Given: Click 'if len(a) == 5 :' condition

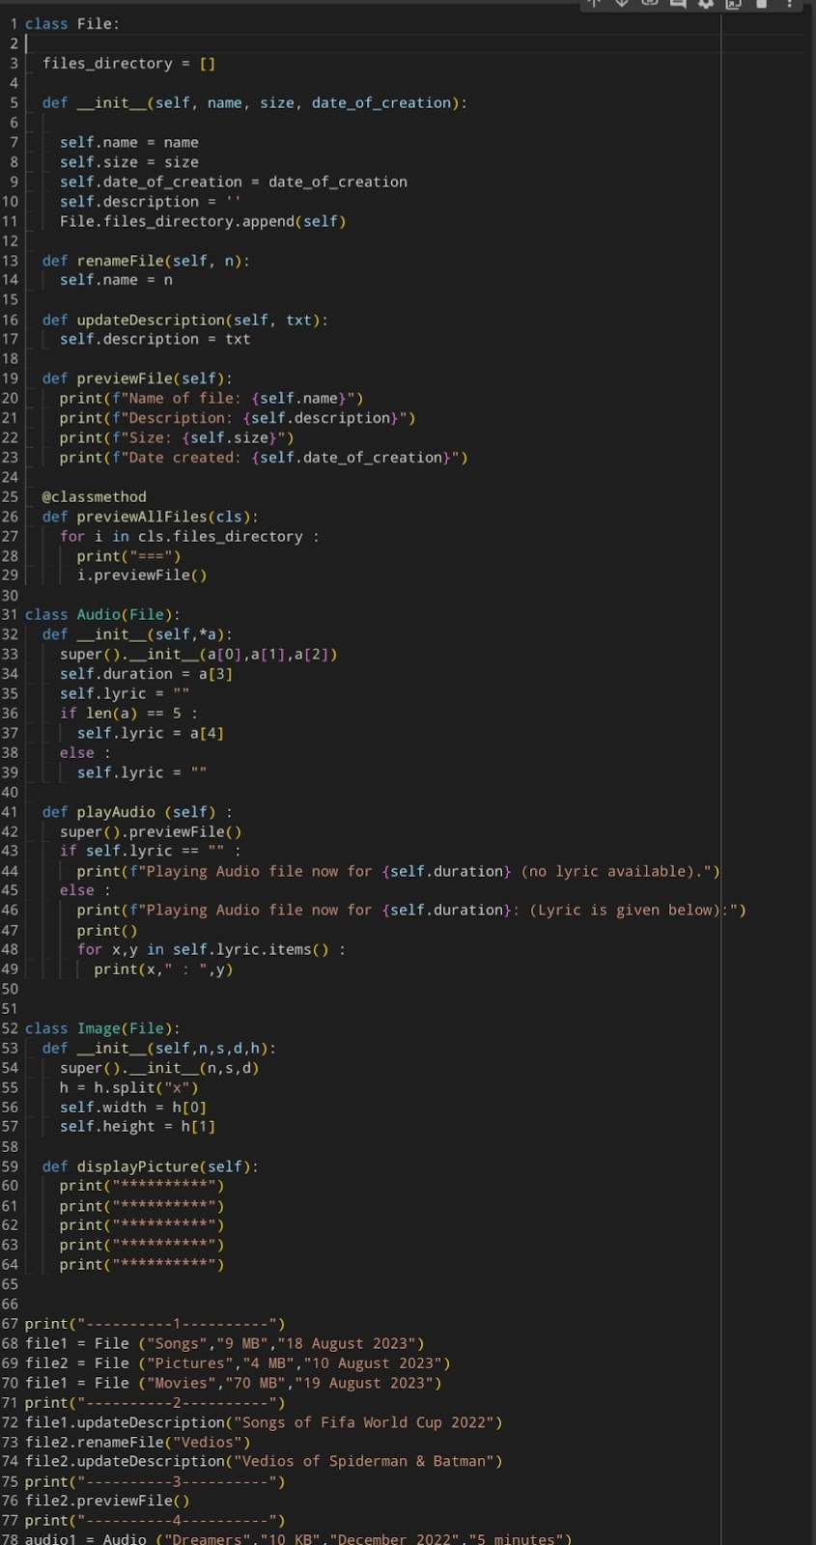Looking at the screenshot, I should tap(128, 713).
